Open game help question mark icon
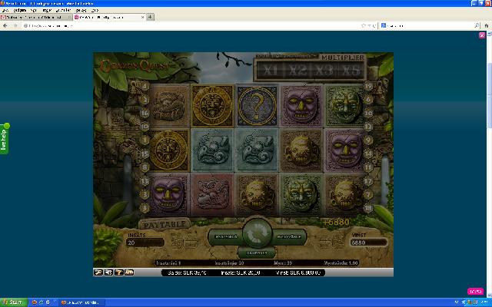 [119, 272]
